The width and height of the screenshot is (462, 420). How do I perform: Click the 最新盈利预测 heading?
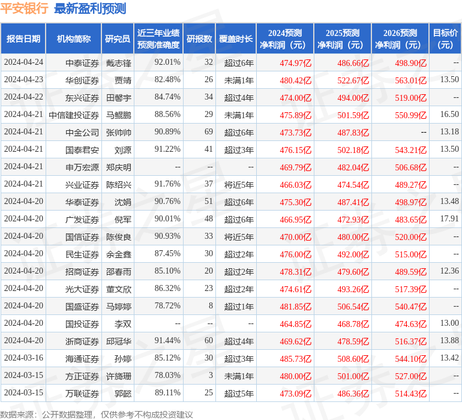(x=90, y=8)
